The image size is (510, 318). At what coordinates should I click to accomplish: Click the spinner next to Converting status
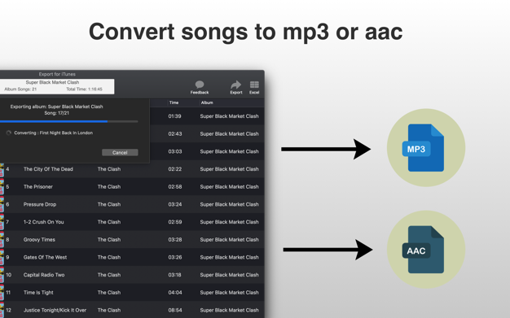[9, 133]
